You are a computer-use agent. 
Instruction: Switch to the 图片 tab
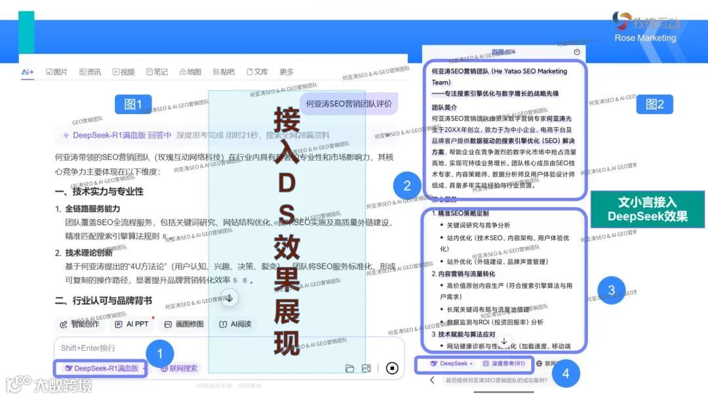pyautogui.click(x=56, y=72)
